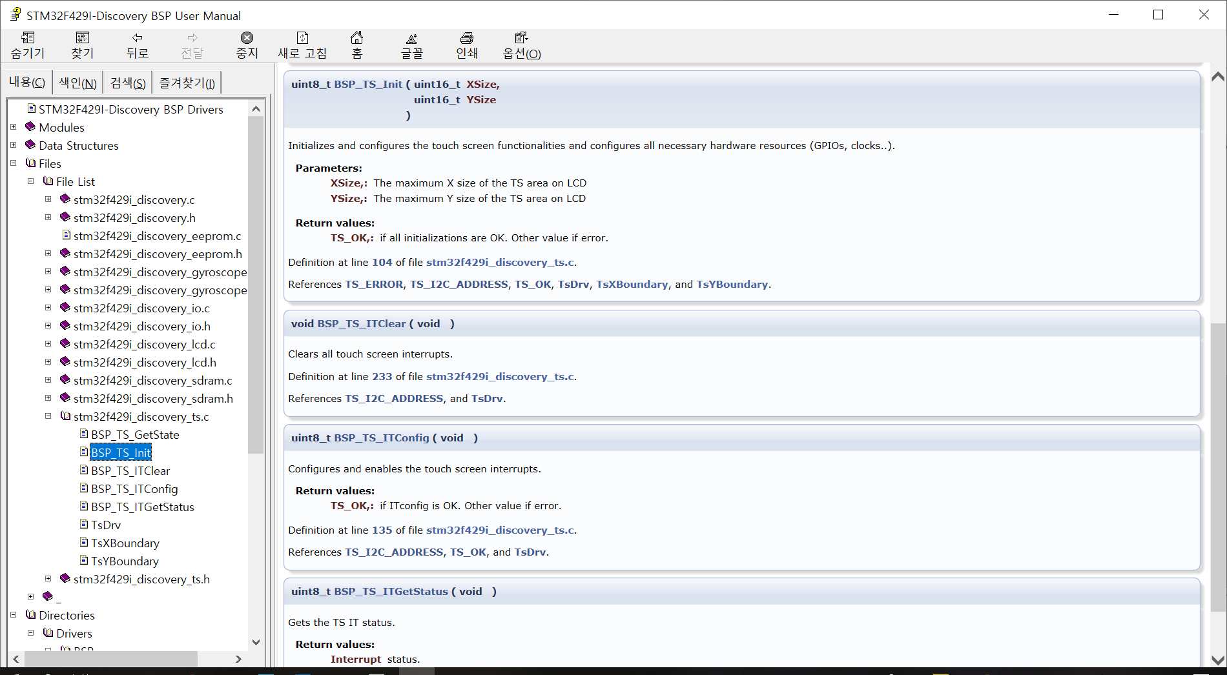
Task: Click the tree panel scroll-up arrow
Action: (x=256, y=108)
